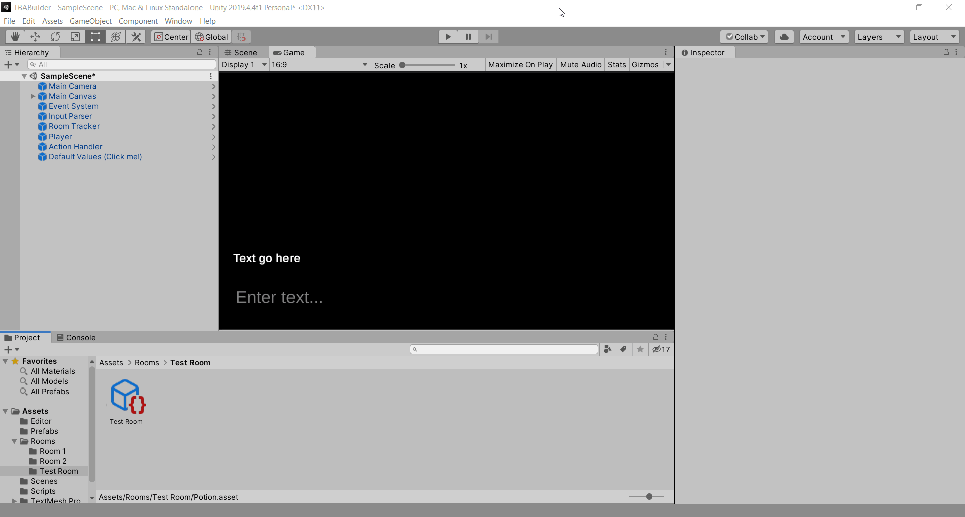This screenshot has height=517, width=965.
Task: Open custom editor tools
Action: [x=136, y=37]
